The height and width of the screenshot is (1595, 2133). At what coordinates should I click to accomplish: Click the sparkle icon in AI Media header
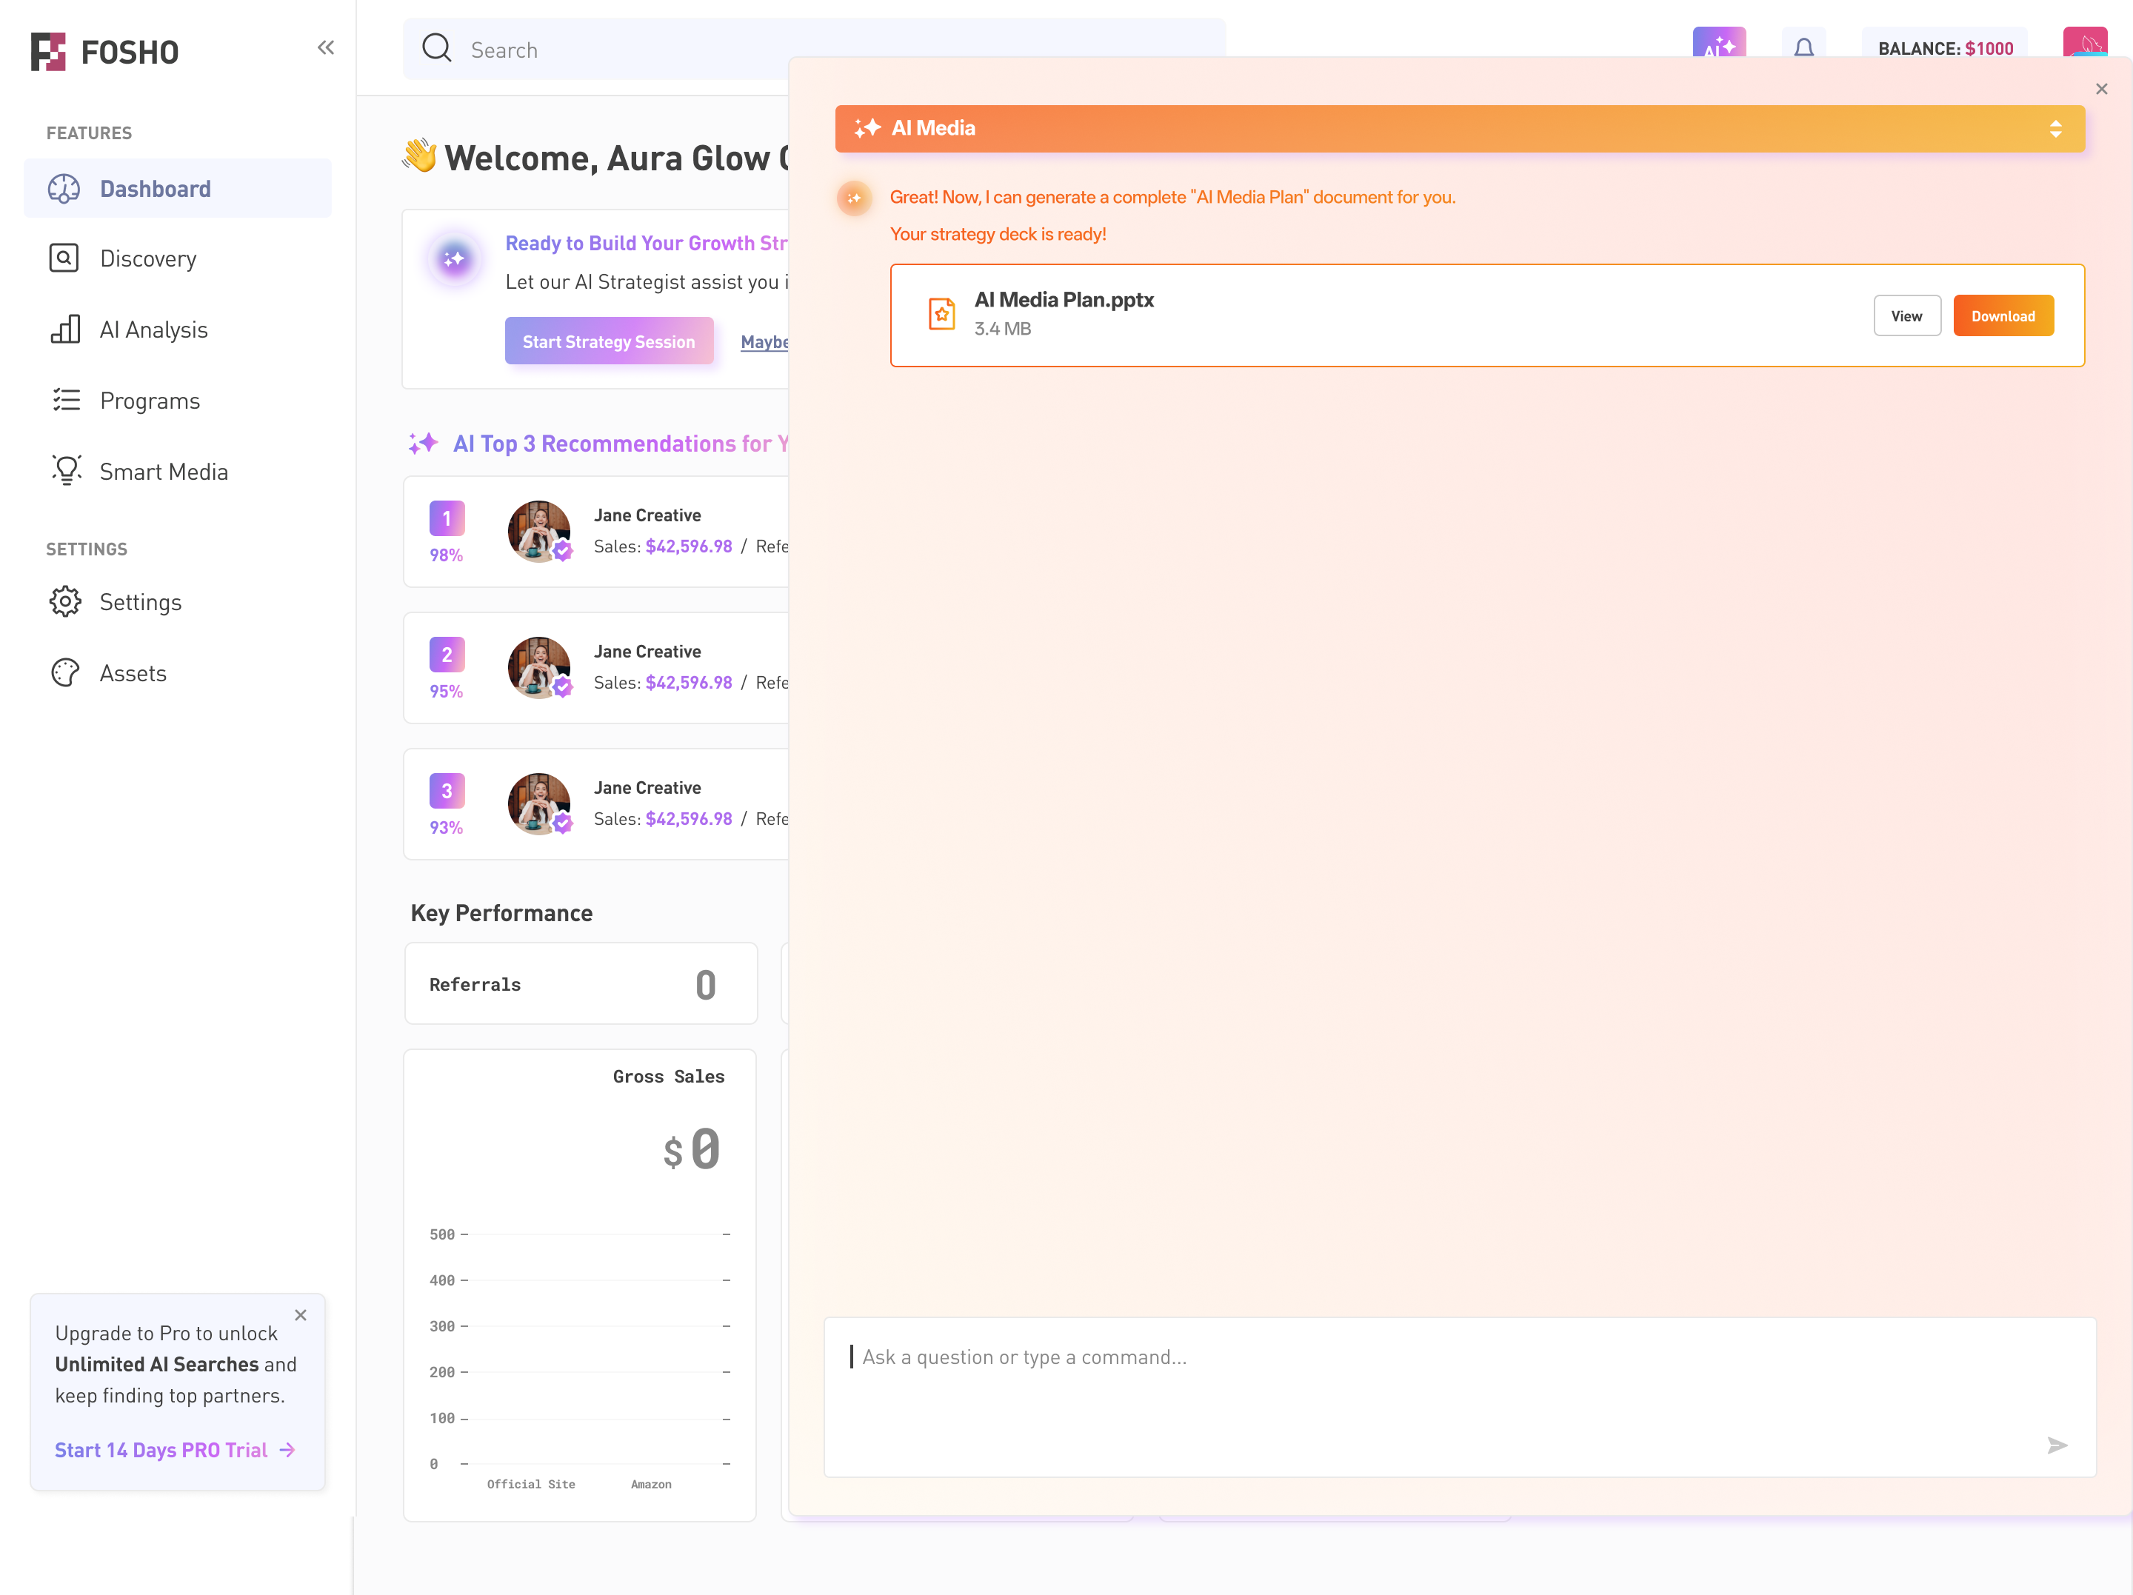click(x=867, y=128)
